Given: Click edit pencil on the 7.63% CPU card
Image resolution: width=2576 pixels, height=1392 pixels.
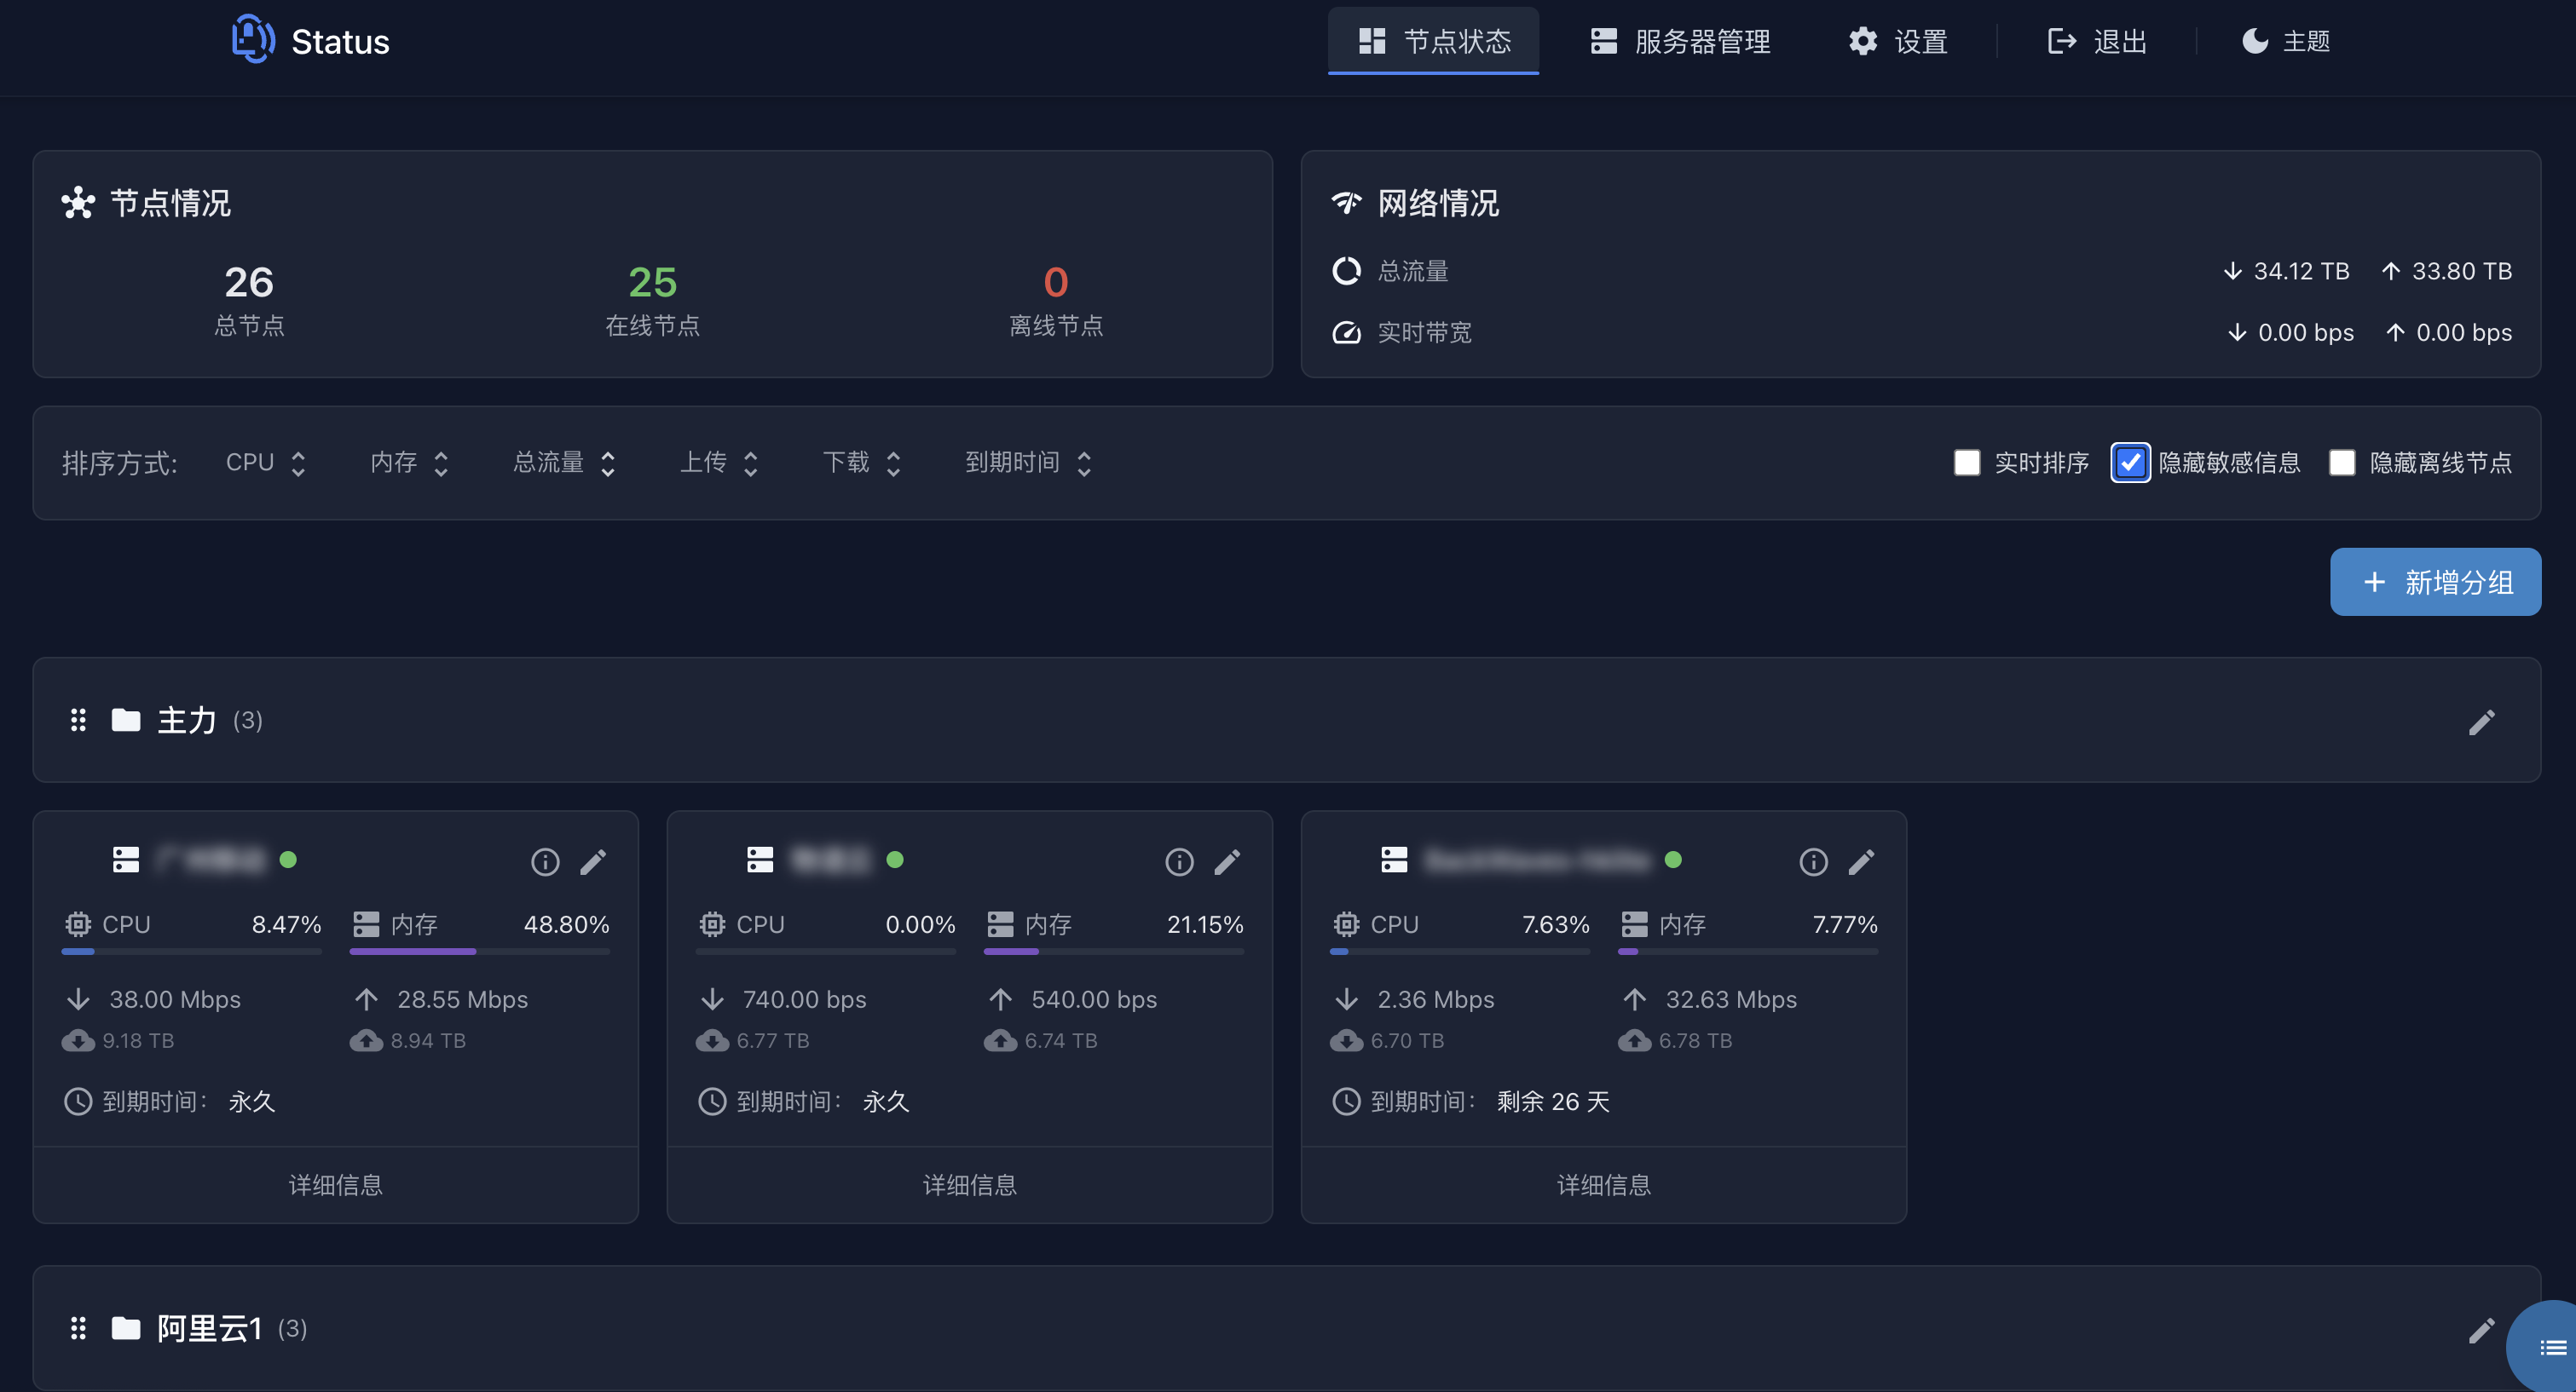Looking at the screenshot, I should (1861, 861).
